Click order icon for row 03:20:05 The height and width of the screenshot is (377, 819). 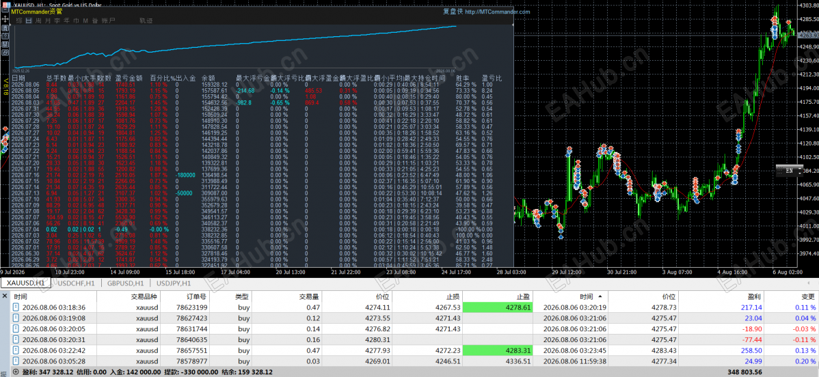17,329
